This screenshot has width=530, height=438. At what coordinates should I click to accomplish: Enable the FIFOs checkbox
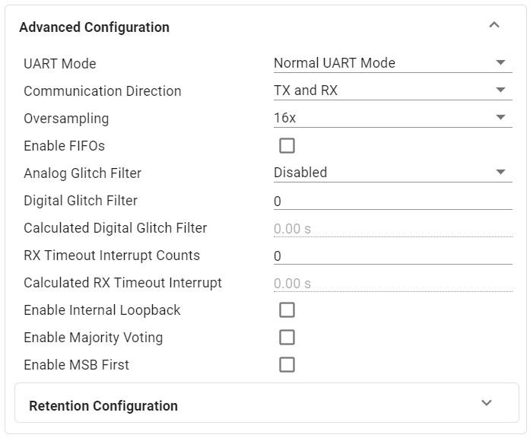287,145
